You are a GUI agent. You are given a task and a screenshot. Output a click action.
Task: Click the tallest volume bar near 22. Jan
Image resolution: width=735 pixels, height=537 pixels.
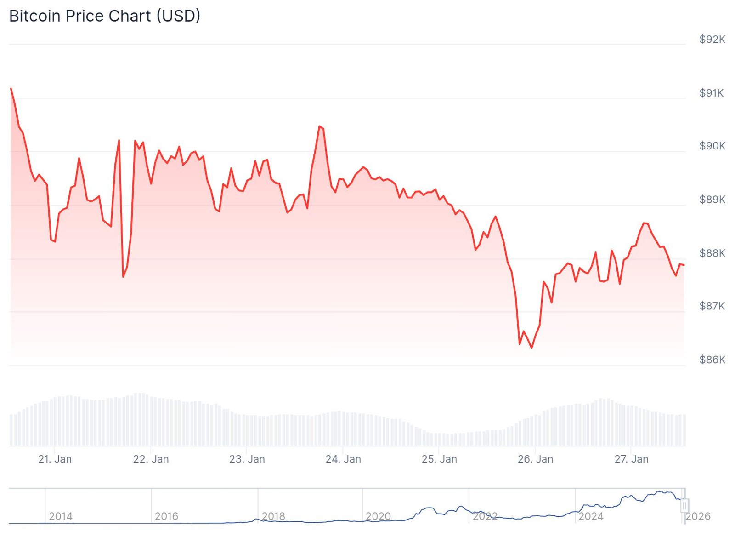(x=140, y=419)
